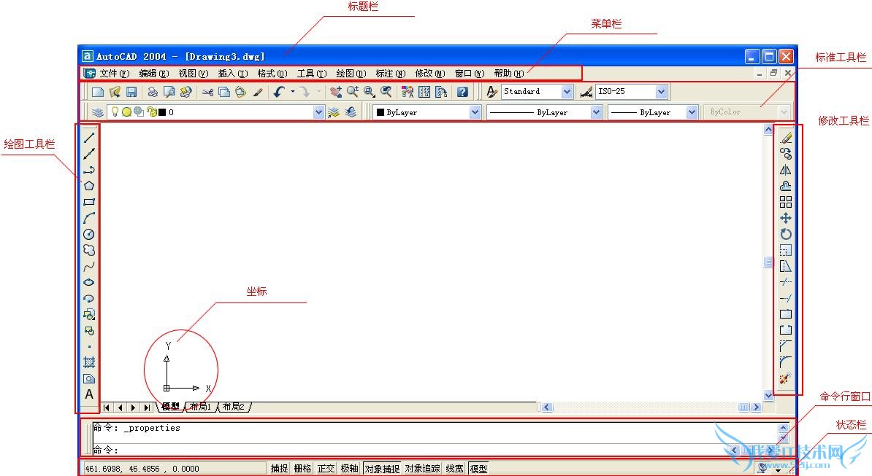The width and height of the screenshot is (872, 476).
Task: Click the Match Properties paintbrush icon
Action: coord(258,92)
